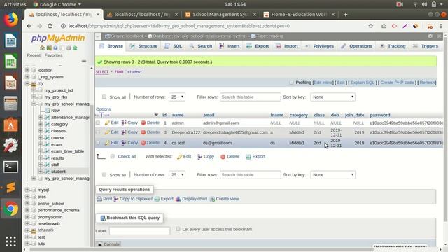
Task: Tick the checkbox for Deependra122 row
Action: coord(98,132)
